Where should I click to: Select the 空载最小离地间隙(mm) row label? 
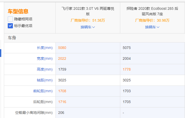[x=34, y=113]
